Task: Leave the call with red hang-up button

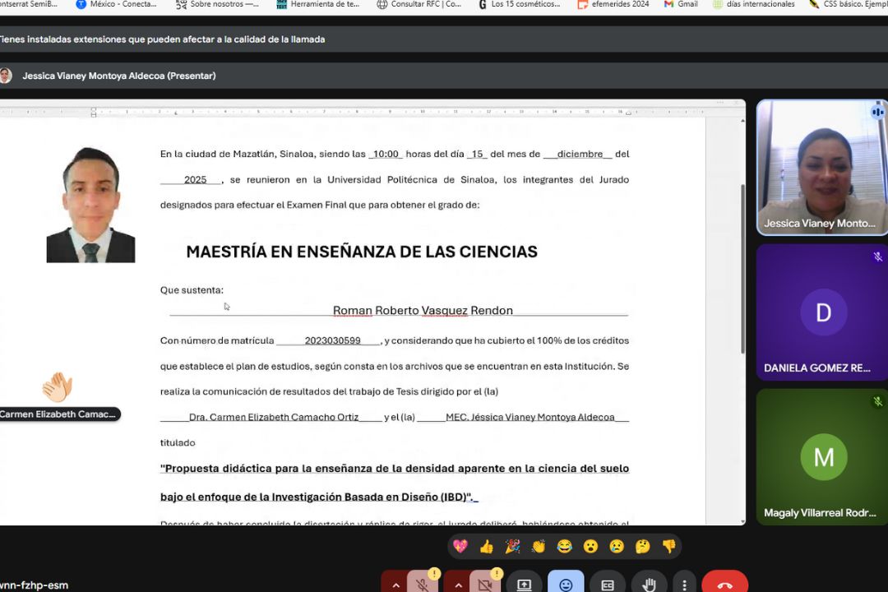Action: pos(724,584)
